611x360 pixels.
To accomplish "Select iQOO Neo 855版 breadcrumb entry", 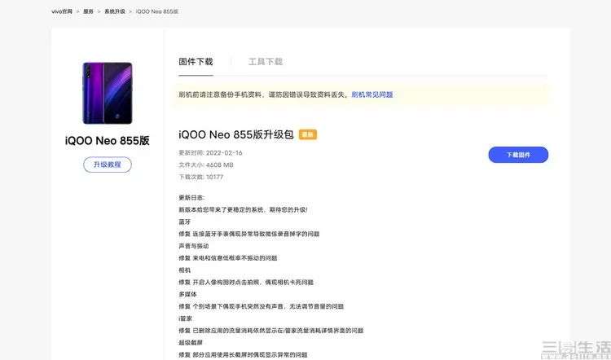I will 157,11.
